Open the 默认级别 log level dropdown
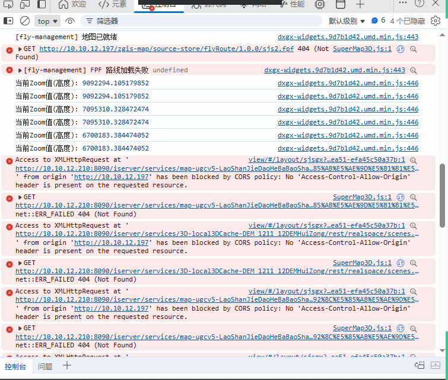The image size is (448, 380). [347, 21]
